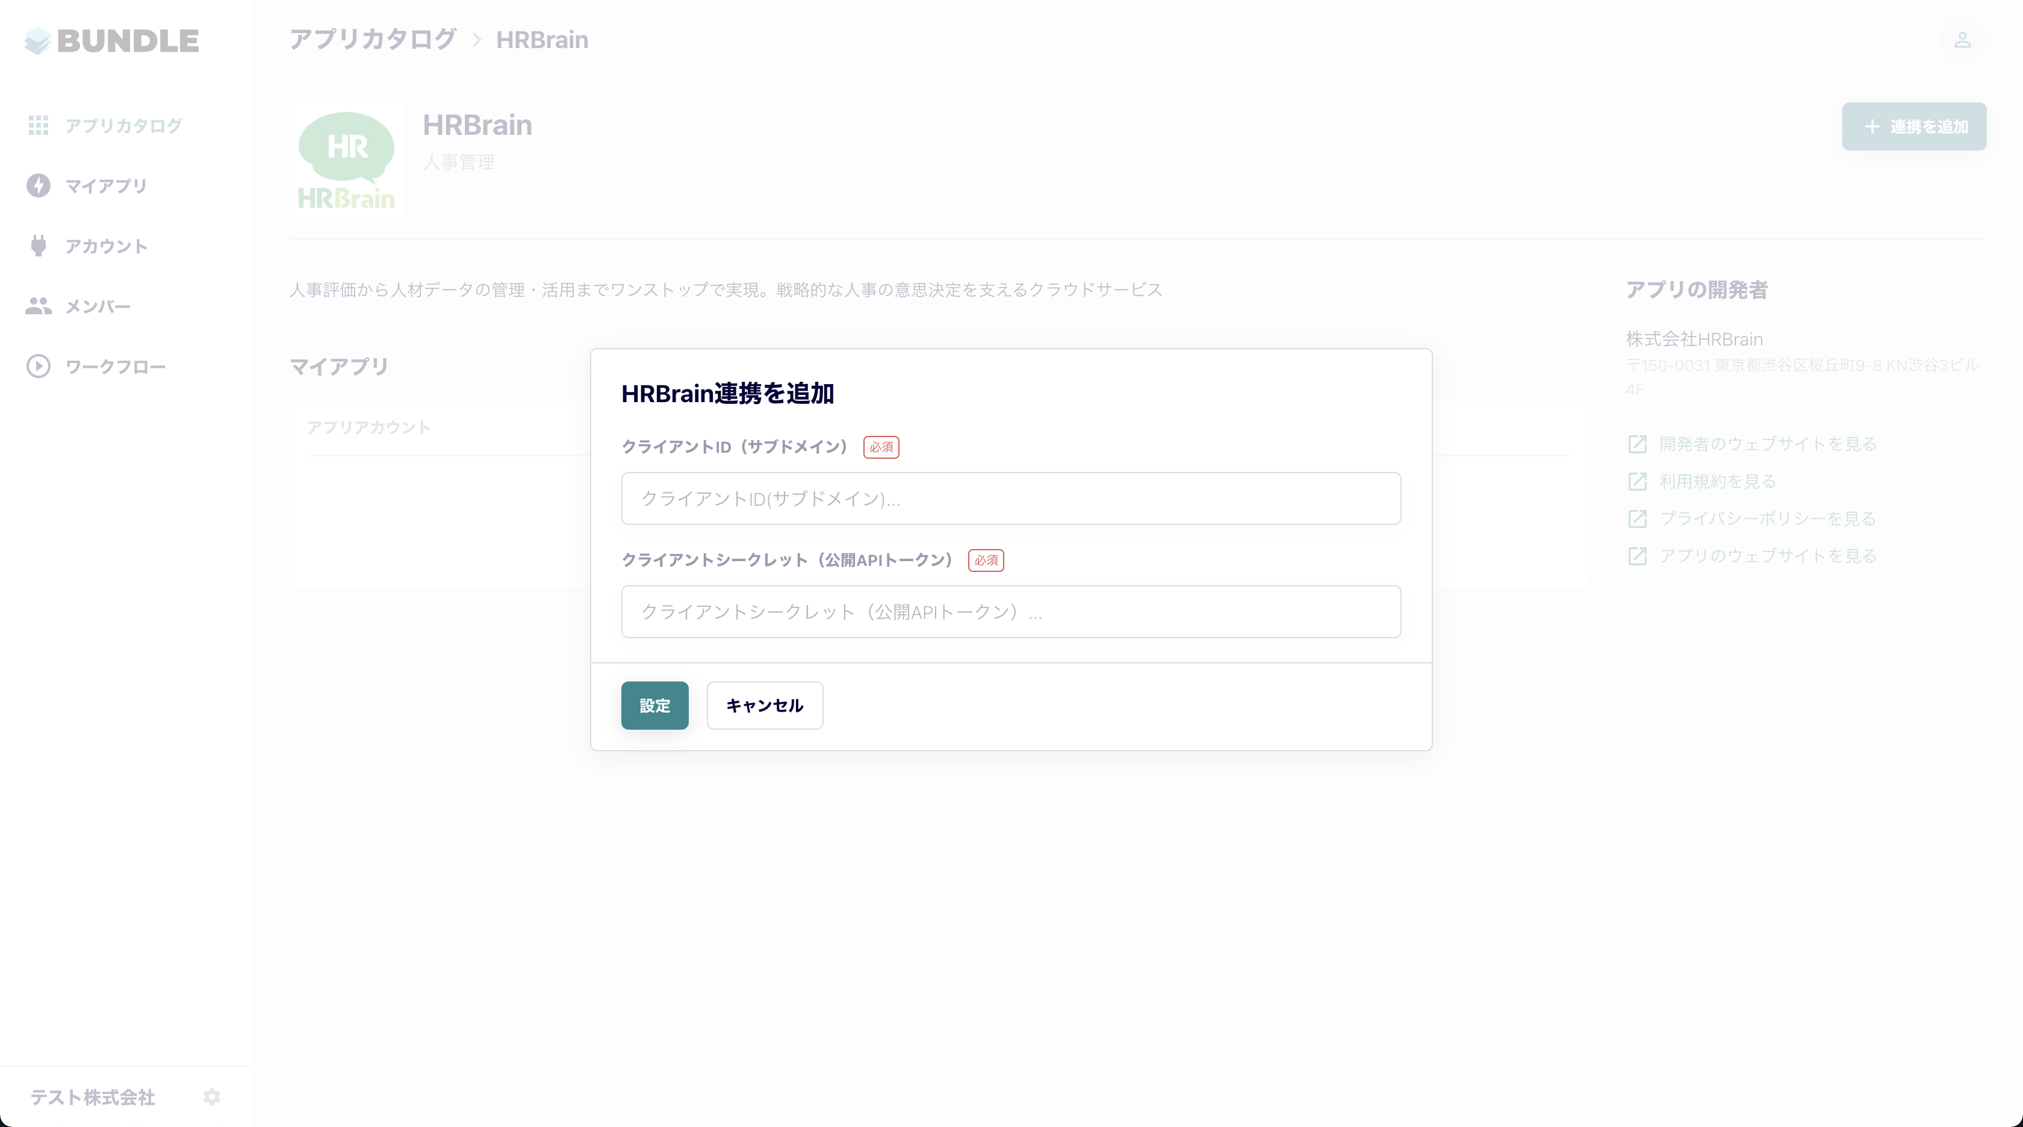Click the BUNDLE logo
This screenshot has width=2023, height=1127.
111,41
